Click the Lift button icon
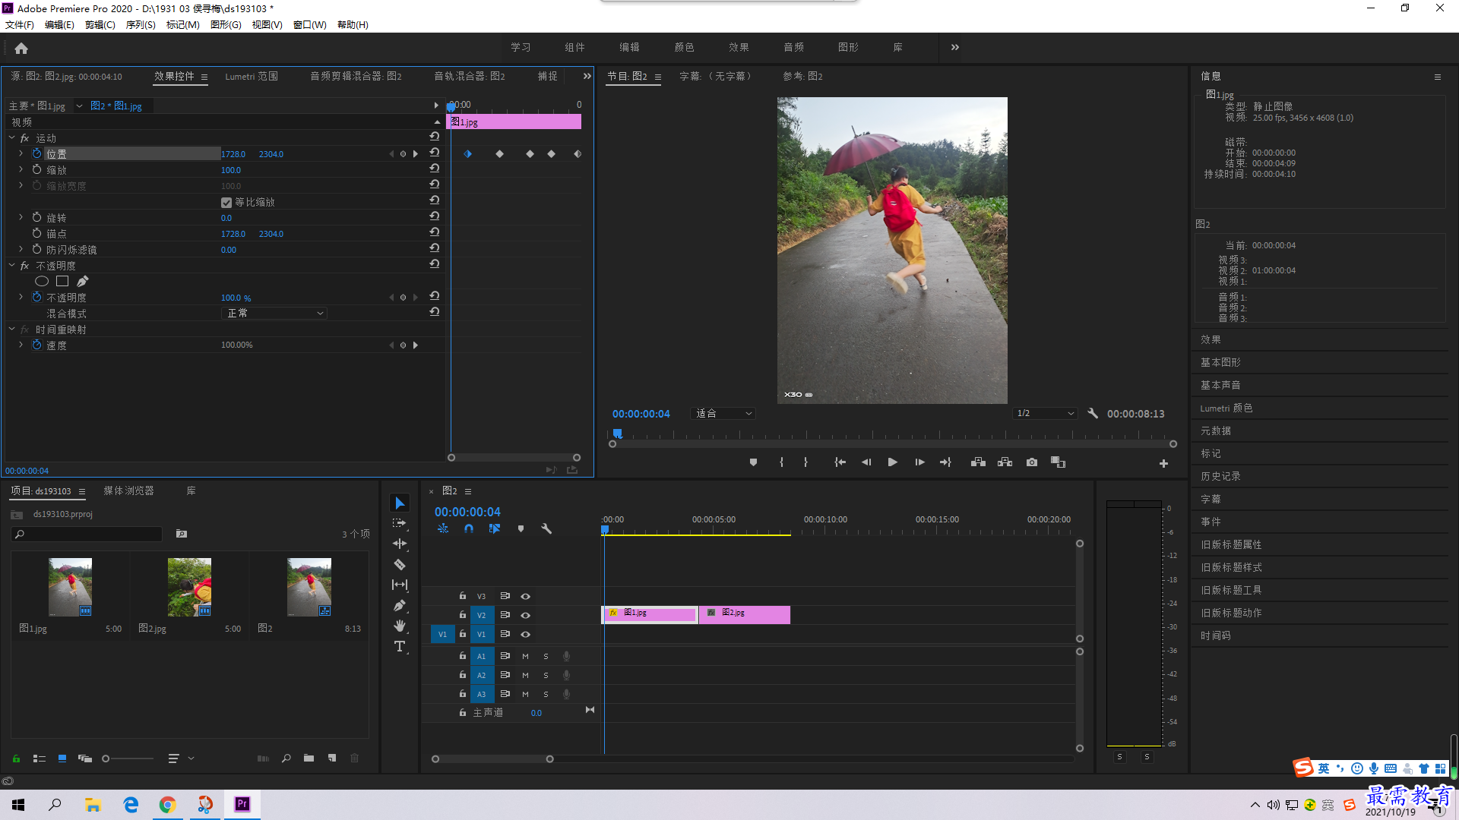Screen dimensions: 1459x820 pyautogui.click(x=978, y=462)
